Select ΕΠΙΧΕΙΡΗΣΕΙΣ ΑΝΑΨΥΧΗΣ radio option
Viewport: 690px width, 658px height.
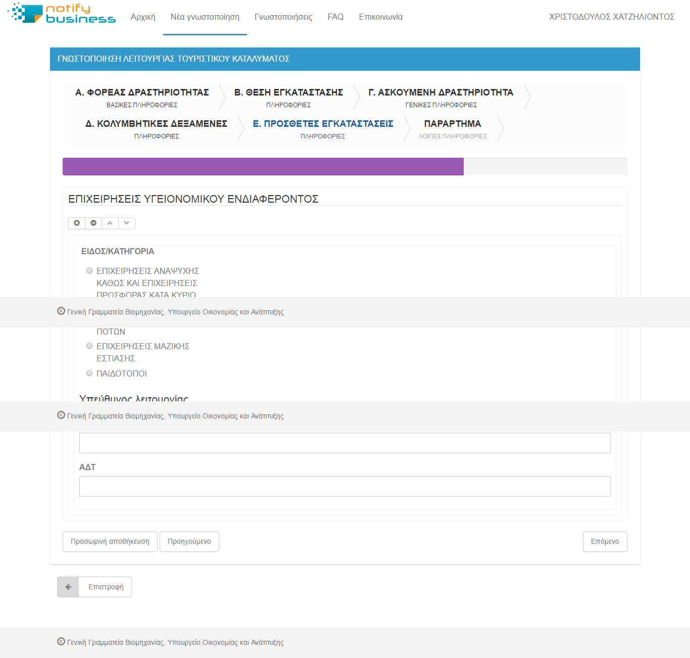click(x=89, y=270)
